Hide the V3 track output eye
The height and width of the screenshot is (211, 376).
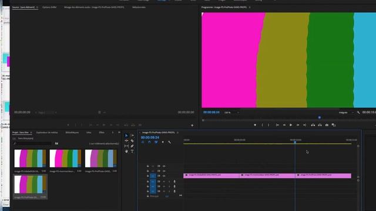point(164,166)
